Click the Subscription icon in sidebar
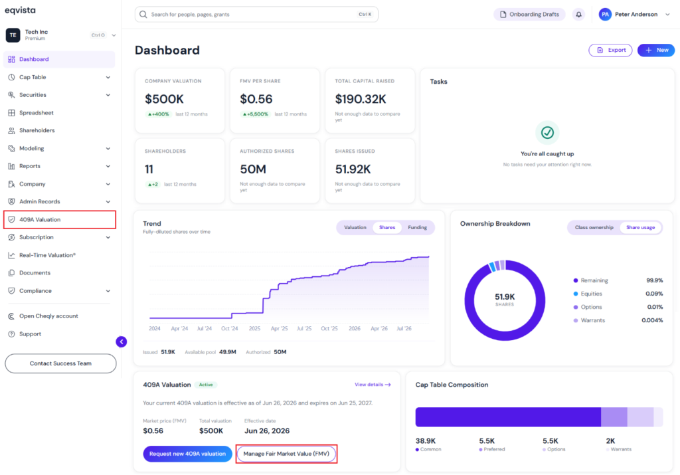This screenshot has height=475, width=680. 12,237
